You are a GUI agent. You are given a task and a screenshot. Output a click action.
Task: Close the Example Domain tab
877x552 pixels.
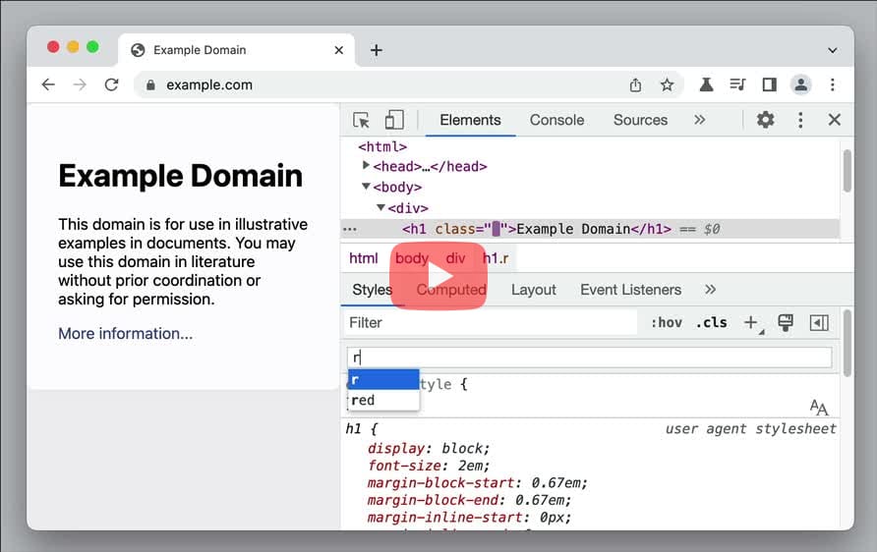click(x=338, y=50)
